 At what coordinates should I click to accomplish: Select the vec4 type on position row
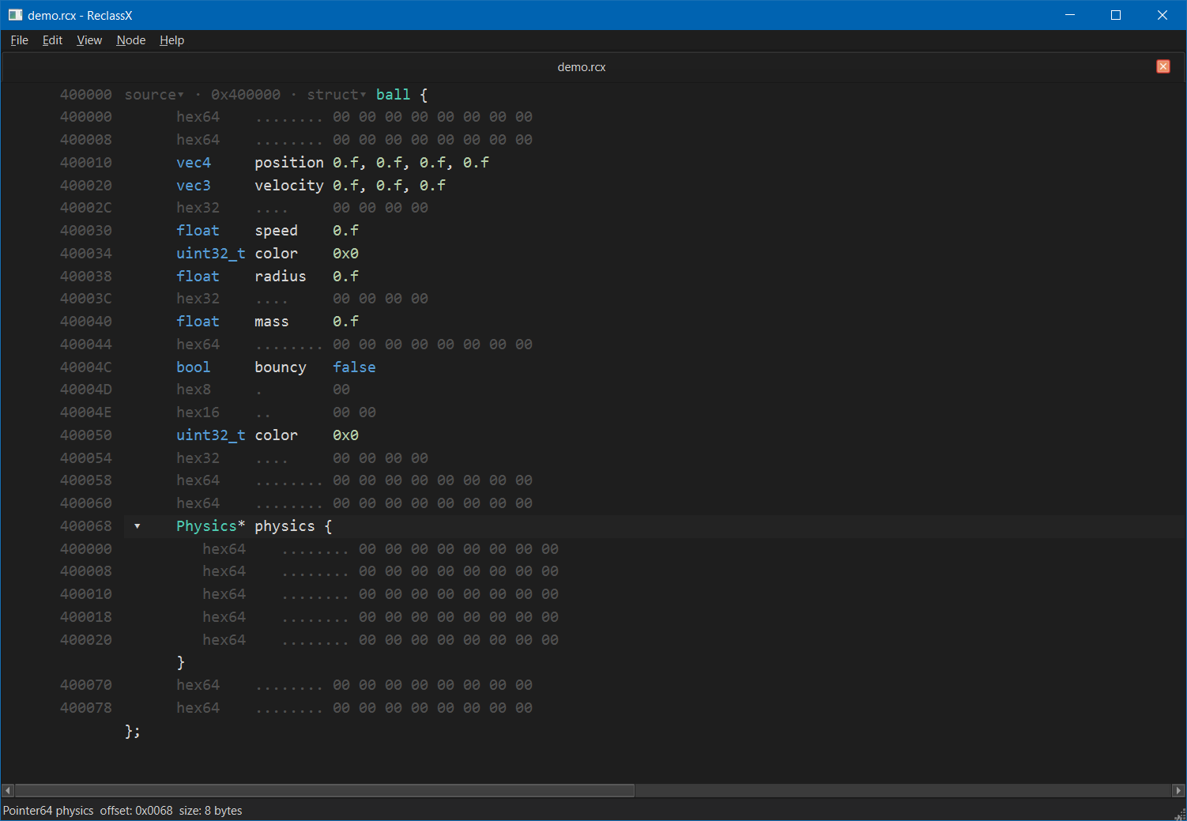pos(194,163)
